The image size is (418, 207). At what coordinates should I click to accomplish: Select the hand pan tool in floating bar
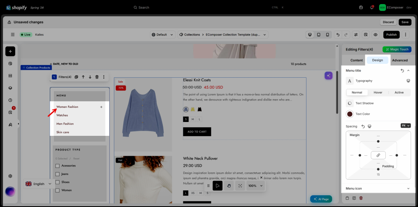(x=229, y=186)
